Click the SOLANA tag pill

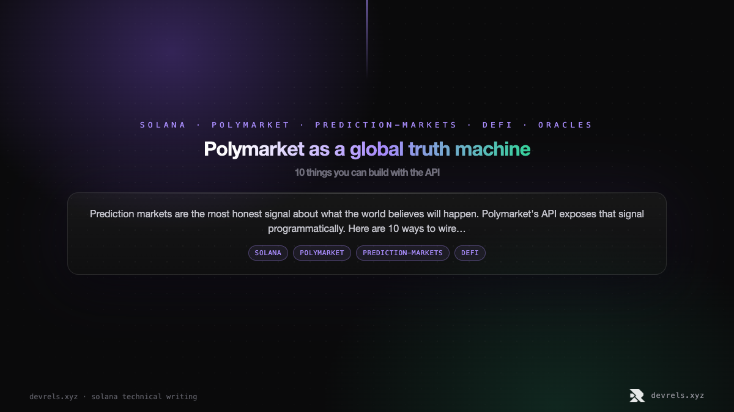pos(268,253)
